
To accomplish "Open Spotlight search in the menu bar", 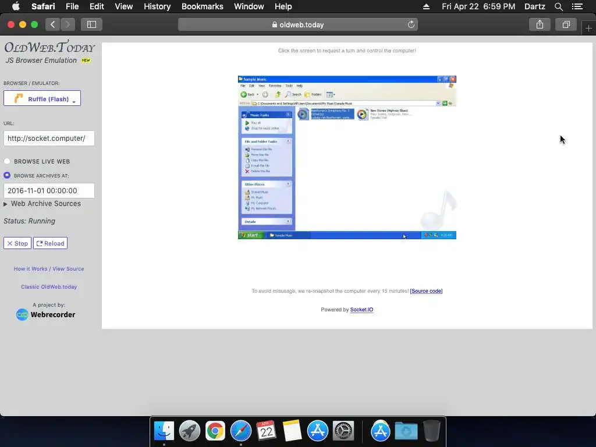I will [558, 6].
